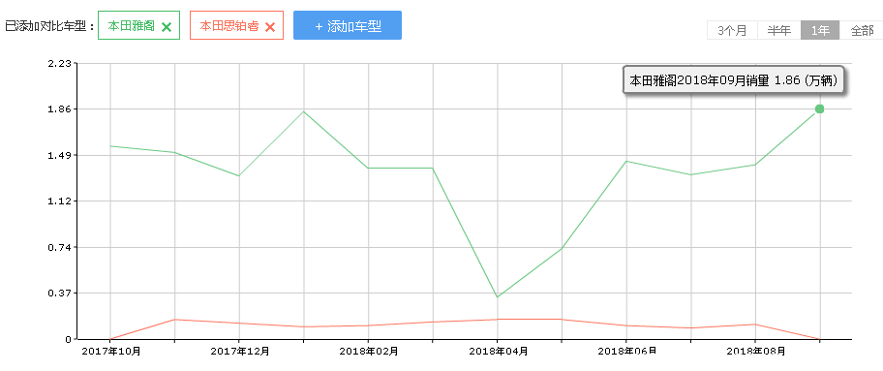Click the 本田雅阁 sales tooltip box
883x371 pixels.
733,80
